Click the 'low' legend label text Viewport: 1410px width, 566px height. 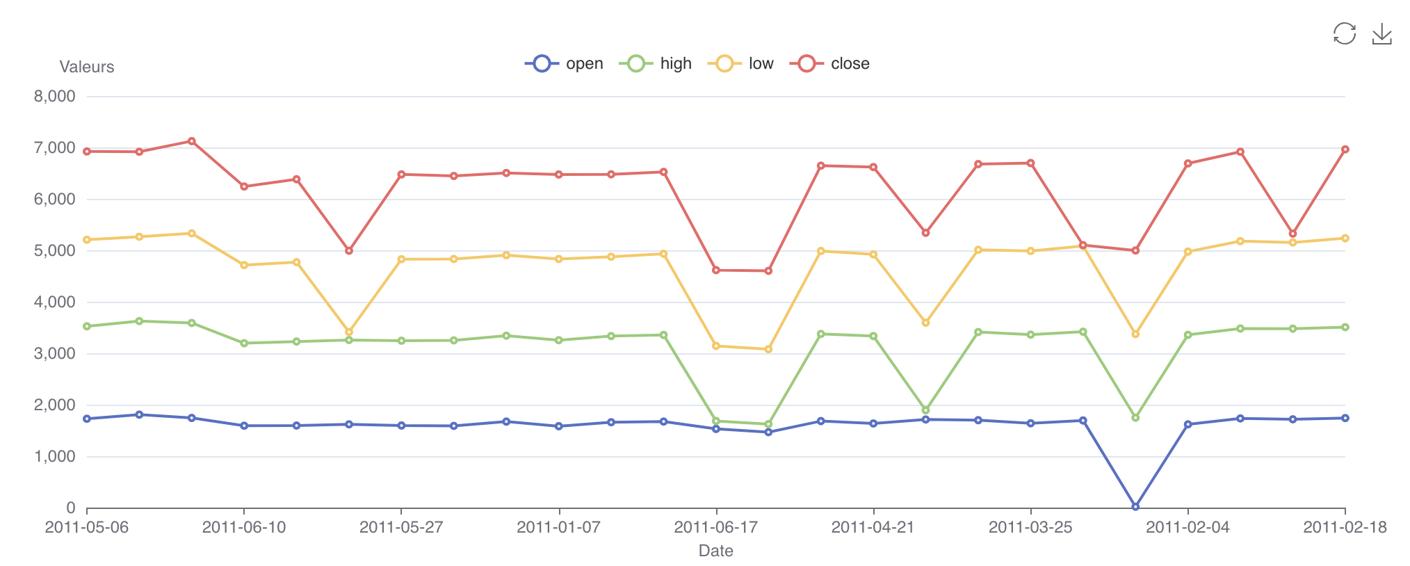pos(761,63)
